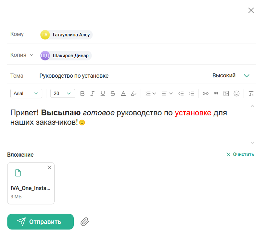Increase the text indent

[x=192, y=93]
